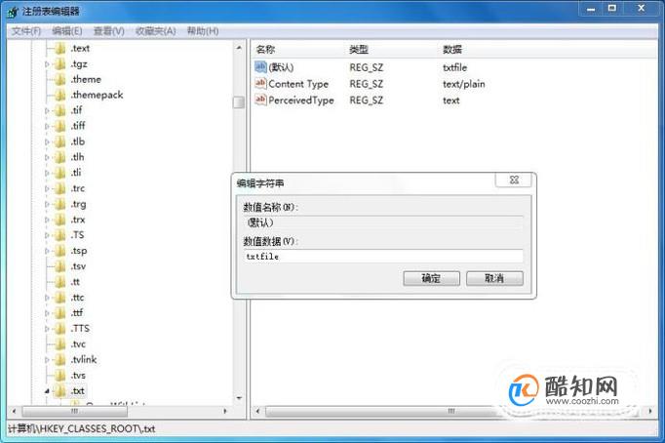Click the .tgz folder icon
The width and height of the screenshot is (665, 443).
coord(60,64)
